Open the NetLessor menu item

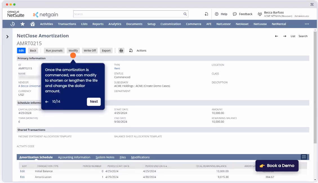(x=223, y=24)
